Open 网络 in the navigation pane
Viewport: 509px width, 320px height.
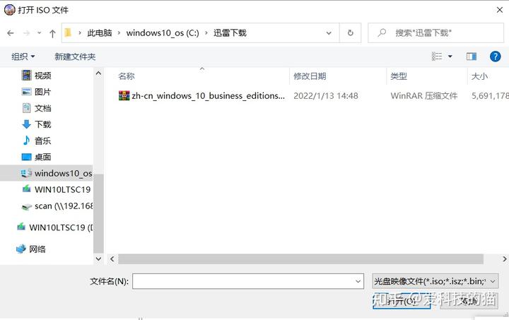(x=37, y=249)
